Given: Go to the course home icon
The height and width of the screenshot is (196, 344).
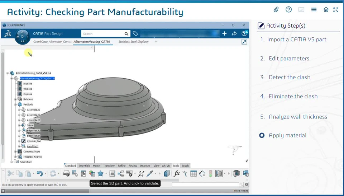Looking at the screenshot, I should coord(326,9).
